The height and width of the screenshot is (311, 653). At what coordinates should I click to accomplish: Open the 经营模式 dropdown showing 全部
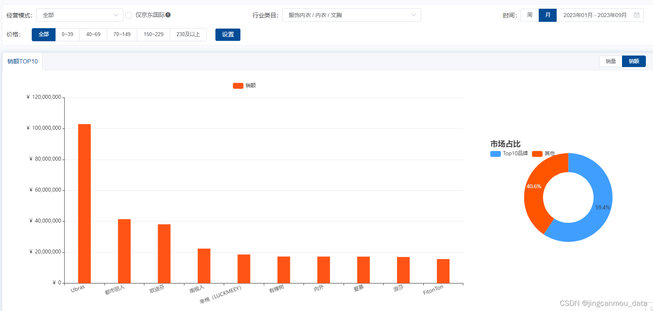point(80,15)
